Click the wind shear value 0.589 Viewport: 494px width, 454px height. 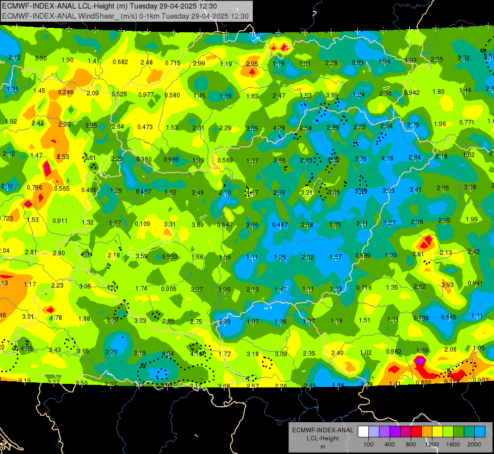click(363, 256)
